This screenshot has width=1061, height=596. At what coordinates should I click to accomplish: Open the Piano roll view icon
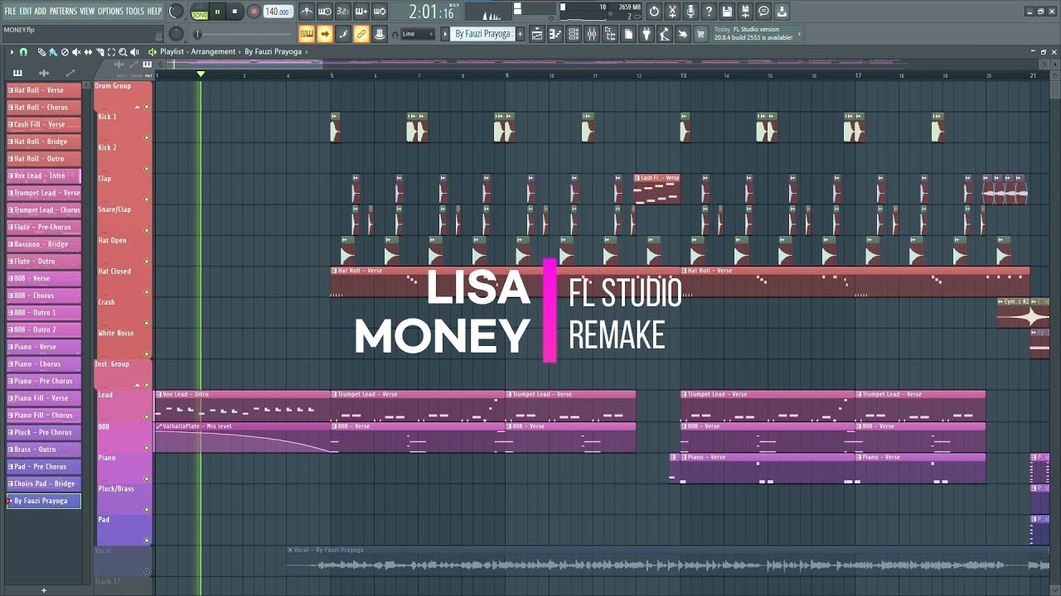pos(555,34)
